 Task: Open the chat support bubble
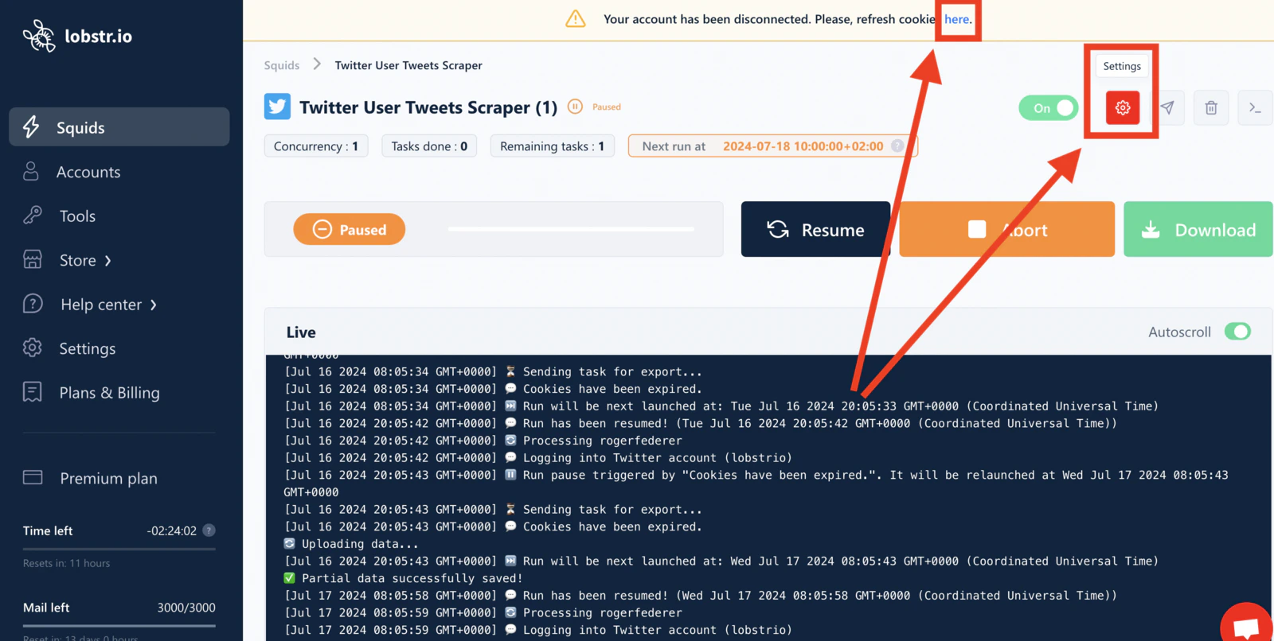click(x=1246, y=625)
